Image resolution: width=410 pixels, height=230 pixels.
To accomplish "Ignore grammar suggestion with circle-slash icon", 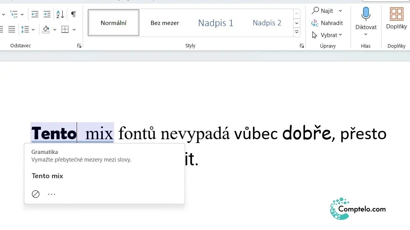I will 36,194.
